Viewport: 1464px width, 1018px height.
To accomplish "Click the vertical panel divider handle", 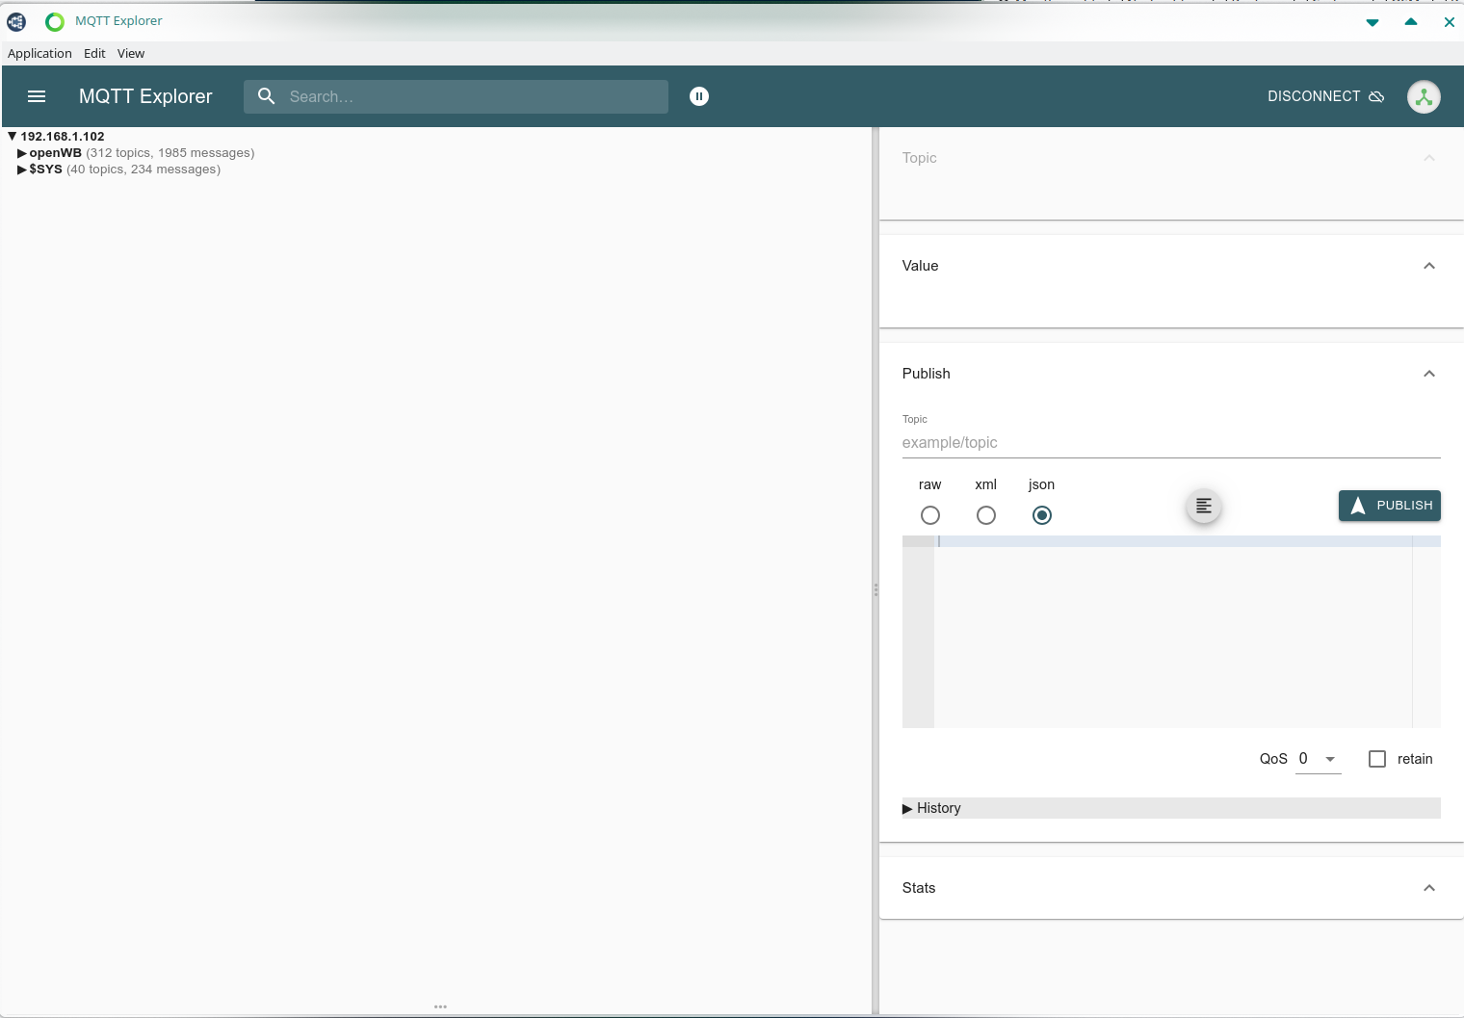I will [876, 589].
